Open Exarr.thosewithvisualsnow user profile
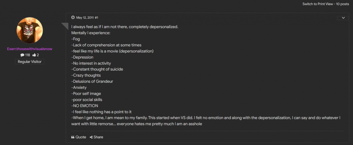Viewport: 353px width, 145px height. pos(29,49)
